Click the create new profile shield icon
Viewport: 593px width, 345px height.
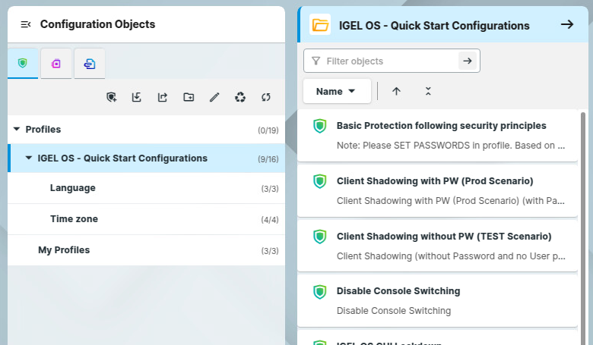112,97
